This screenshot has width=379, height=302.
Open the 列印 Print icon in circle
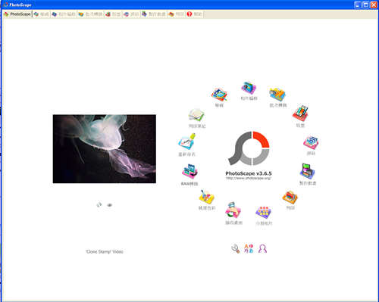(290, 198)
